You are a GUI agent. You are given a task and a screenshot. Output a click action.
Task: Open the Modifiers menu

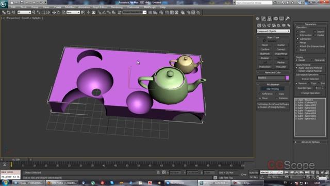(70, 7)
